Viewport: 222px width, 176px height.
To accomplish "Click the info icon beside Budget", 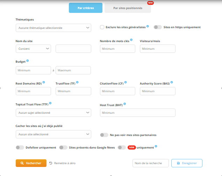I will click(x=28, y=61).
